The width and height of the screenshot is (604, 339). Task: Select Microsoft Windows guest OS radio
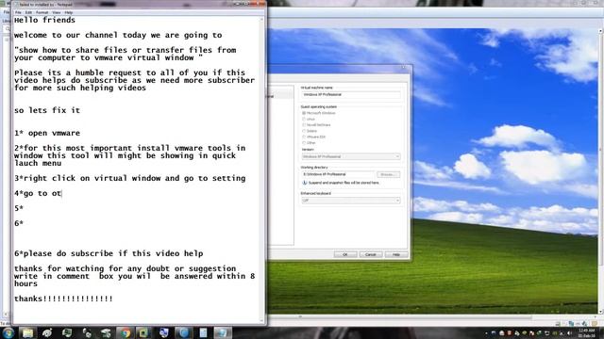pos(304,113)
